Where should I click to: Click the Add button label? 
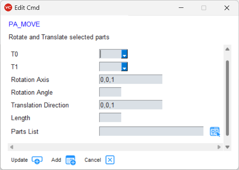56,160
